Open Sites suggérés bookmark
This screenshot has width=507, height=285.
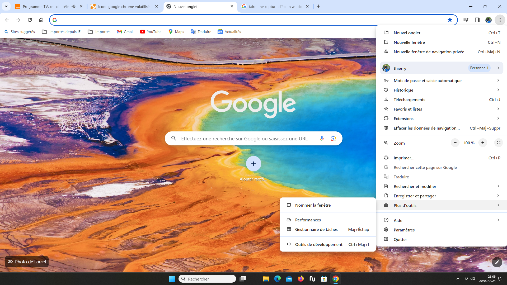20,32
